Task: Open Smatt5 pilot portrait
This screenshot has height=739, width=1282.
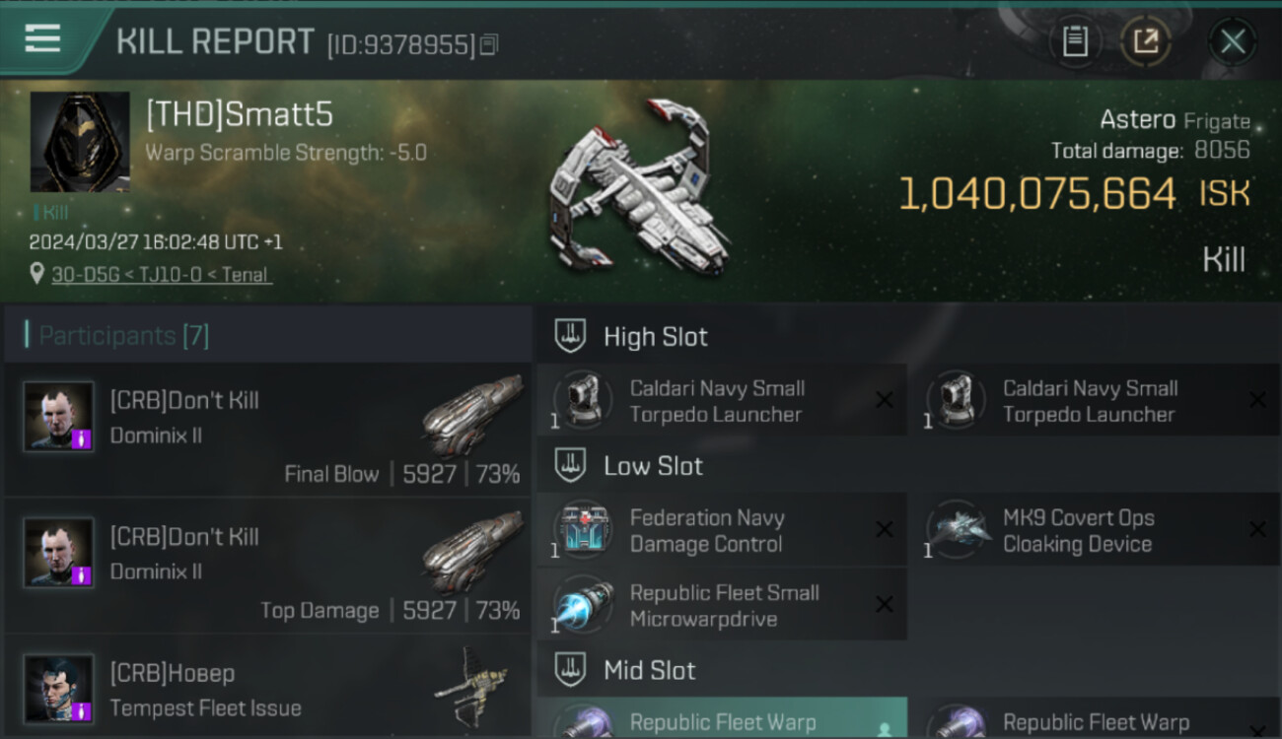Action: [x=80, y=142]
